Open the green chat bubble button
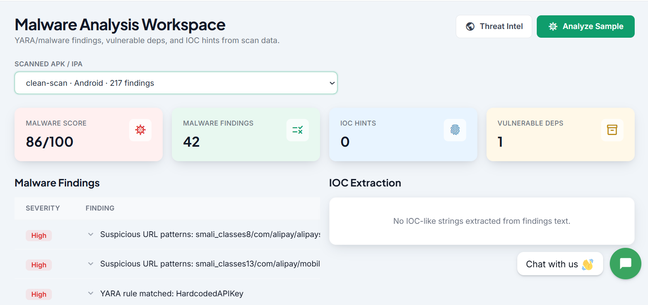 pos(626,264)
